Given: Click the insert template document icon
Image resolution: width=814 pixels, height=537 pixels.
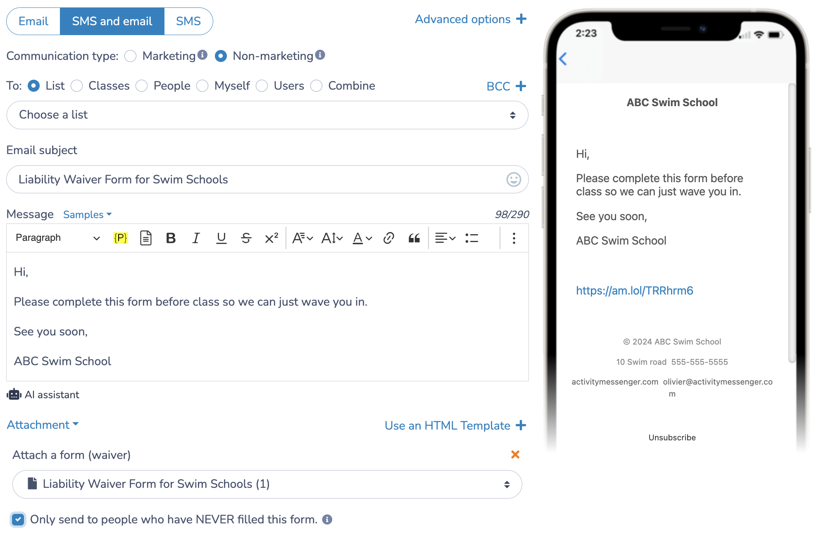Looking at the screenshot, I should pos(145,238).
